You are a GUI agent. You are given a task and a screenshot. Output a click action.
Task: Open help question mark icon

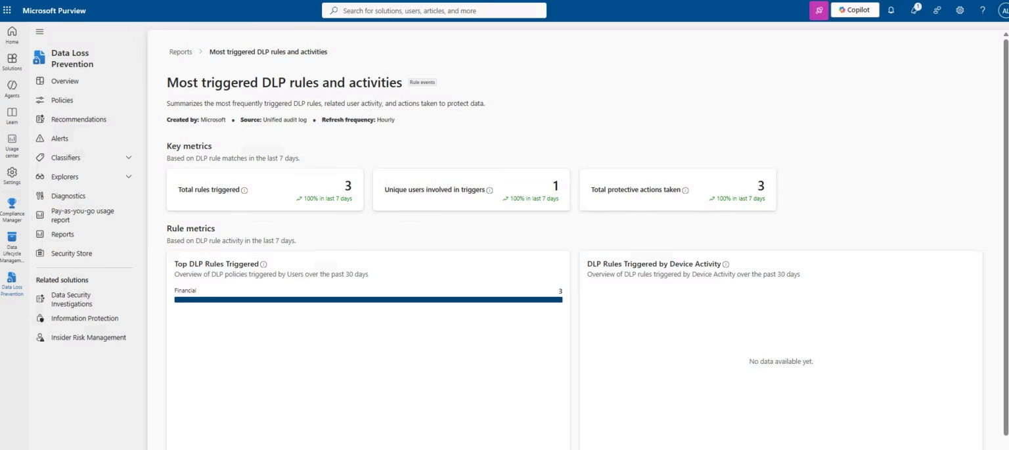click(x=983, y=11)
